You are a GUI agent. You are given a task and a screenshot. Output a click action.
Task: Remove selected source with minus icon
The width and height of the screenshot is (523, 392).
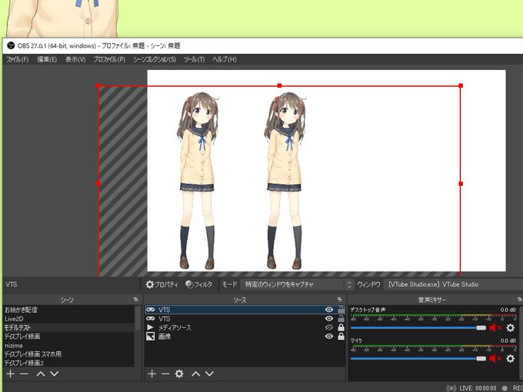[x=165, y=374]
